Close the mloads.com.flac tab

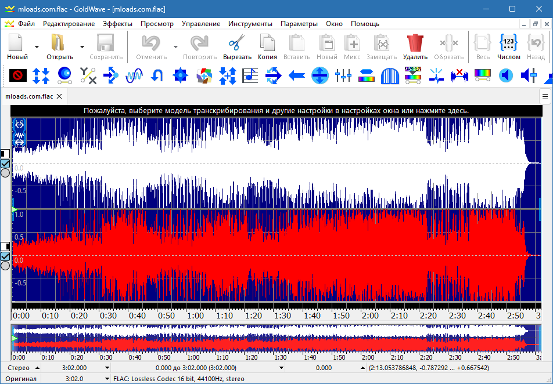pyautogui.click(x=59, y=96)
